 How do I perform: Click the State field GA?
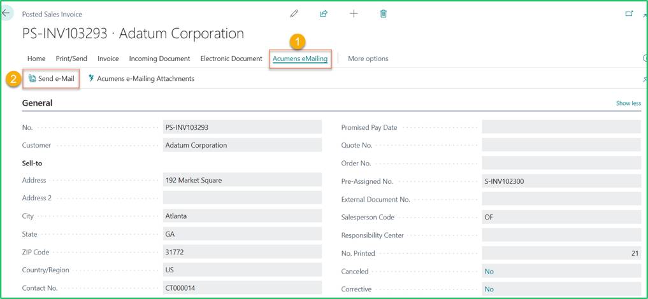pyautogui.click(x=242, y=234)
